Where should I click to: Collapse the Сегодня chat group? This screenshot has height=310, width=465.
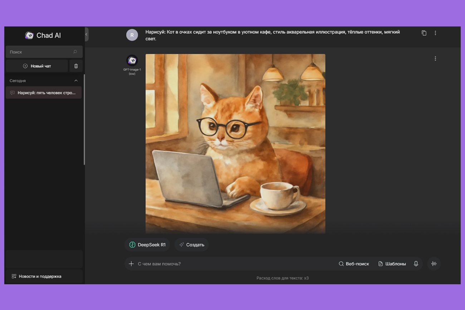76,81
